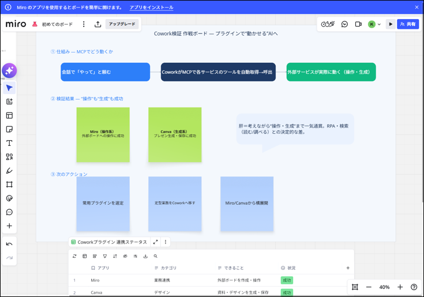The height and width of the screenshot is (297, 424).
Task: Open the shapes and lines tool
Action: [9, 157]
